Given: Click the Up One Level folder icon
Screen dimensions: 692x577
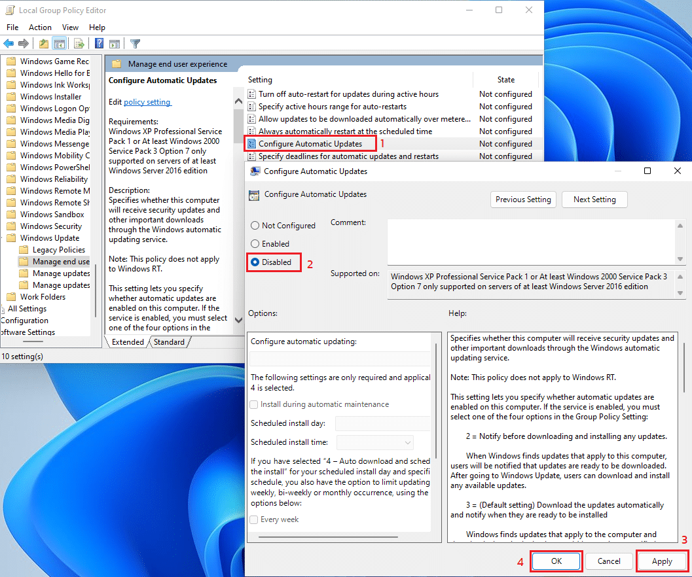Looking at the screenshot, I should pyautogui.click(x=44, y=43).
